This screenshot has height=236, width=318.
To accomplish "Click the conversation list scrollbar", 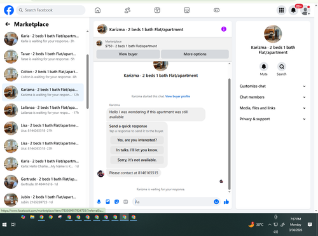I will point(87,81).
